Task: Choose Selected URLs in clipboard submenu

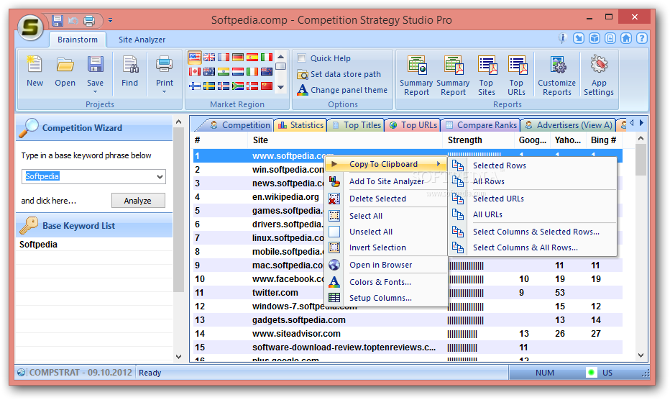Action: 498,199
